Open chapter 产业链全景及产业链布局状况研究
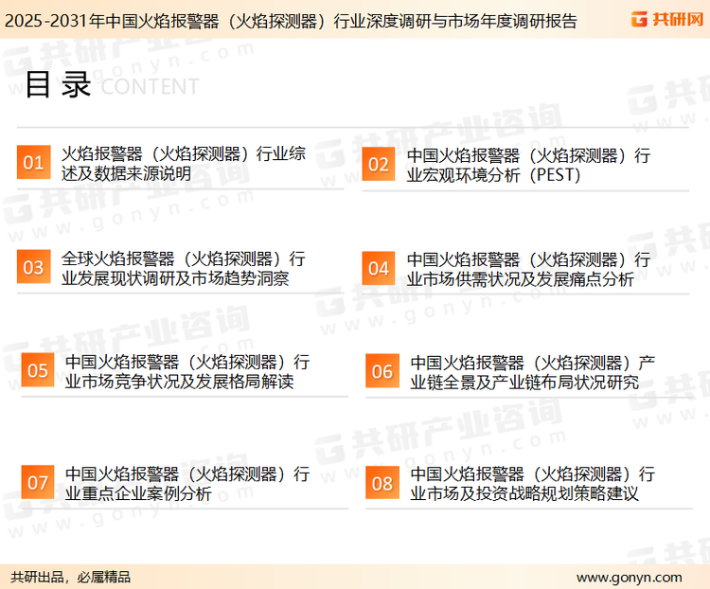This screenshot has width=710, height=589. pyautogui.click(x=532, y=372)
